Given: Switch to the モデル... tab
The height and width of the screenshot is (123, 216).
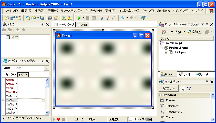Looking at the screenshot, I should pyautogui.click(x=186, y=74).
